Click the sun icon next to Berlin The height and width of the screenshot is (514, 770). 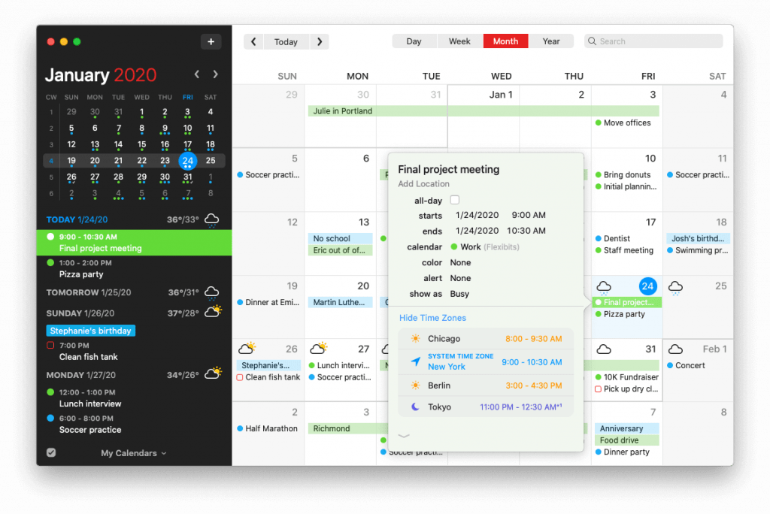416,385
